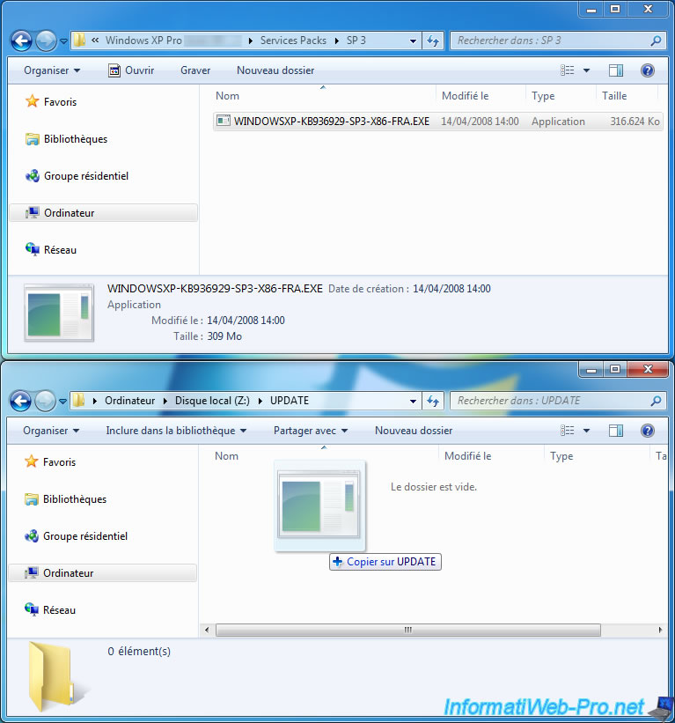Go forward in the SP 3 window
This screenshot has width=675, height=723.
(x=46, y=41)
